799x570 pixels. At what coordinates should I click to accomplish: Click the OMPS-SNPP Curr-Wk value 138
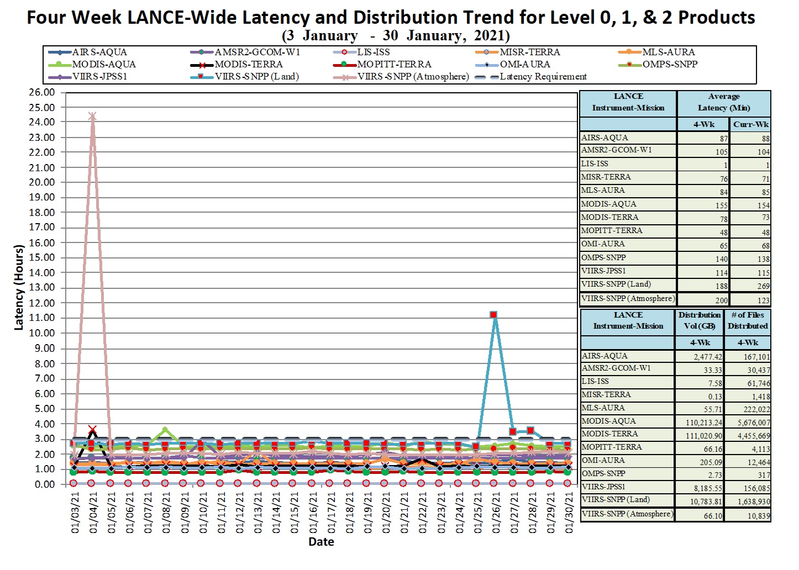pyautogui.click(x=763, y=259)
